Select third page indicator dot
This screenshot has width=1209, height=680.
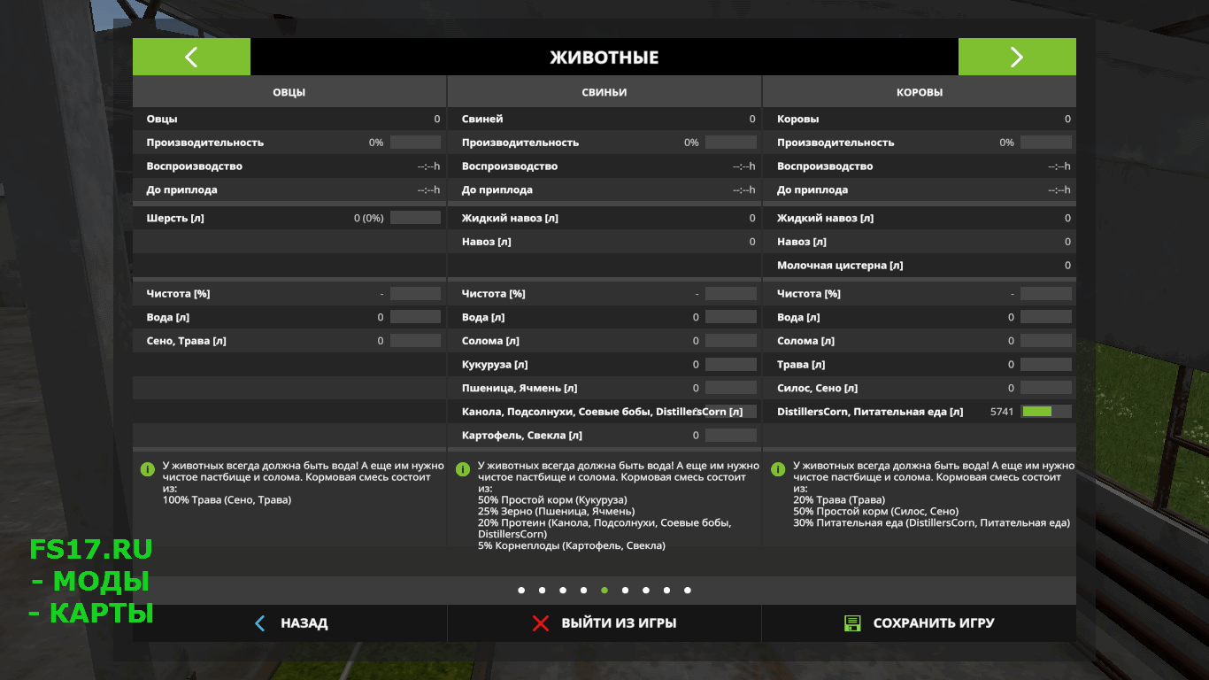pos(563,590)
